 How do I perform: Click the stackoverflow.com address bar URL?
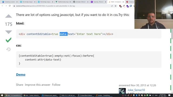(45, 6)
